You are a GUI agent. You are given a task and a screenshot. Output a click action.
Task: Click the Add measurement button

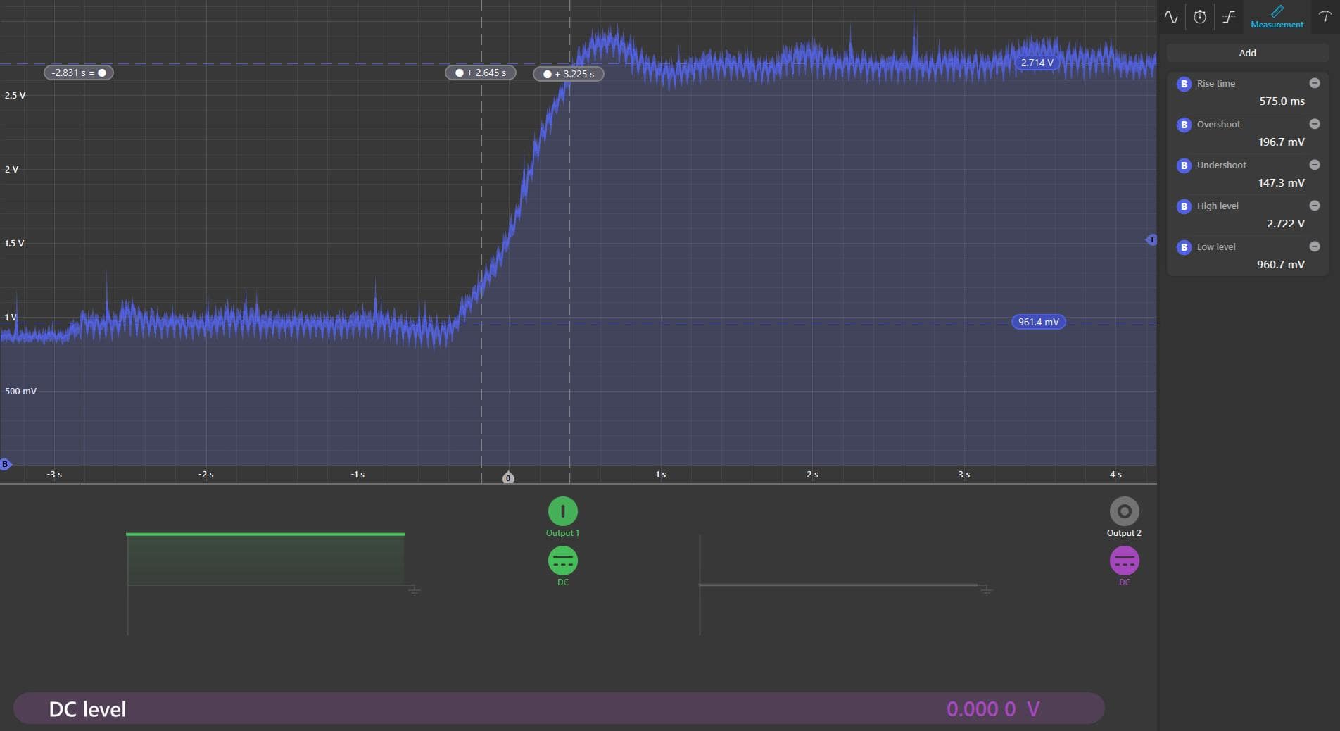1247,53
